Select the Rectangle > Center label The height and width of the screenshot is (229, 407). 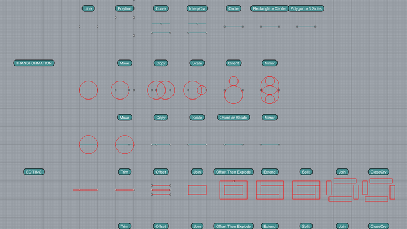pyautogui.click(x=270, y=8)
